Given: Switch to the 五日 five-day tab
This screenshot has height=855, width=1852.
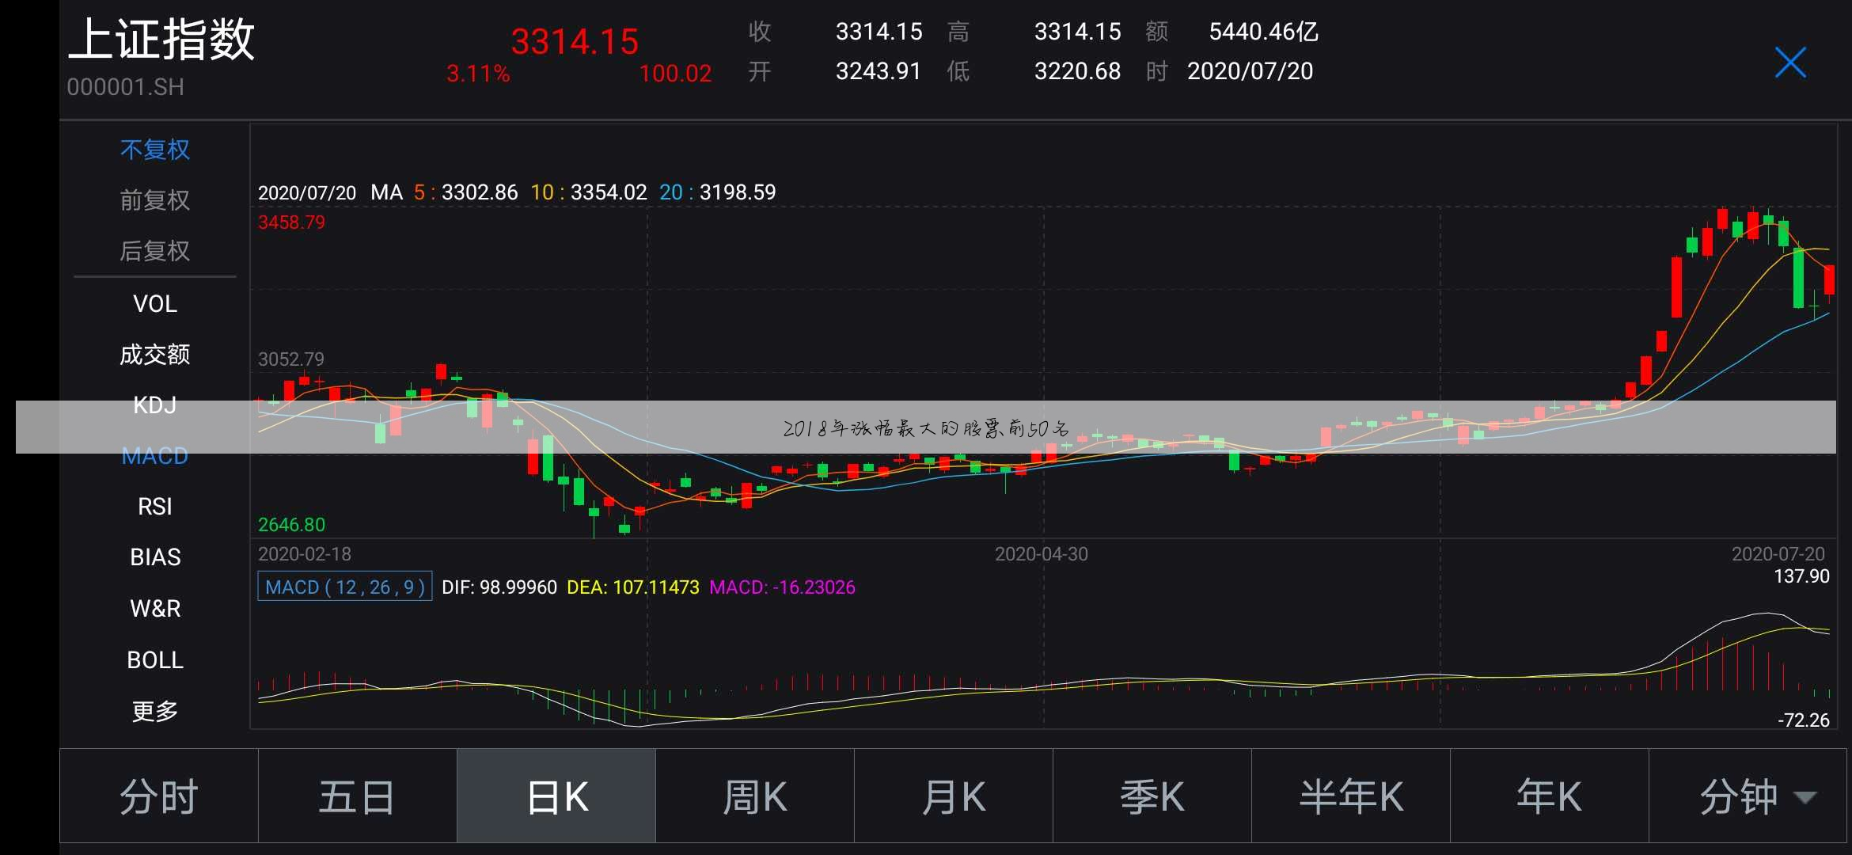Looking at the screenshot, I should pyautogui.click(x=357, y=796).
